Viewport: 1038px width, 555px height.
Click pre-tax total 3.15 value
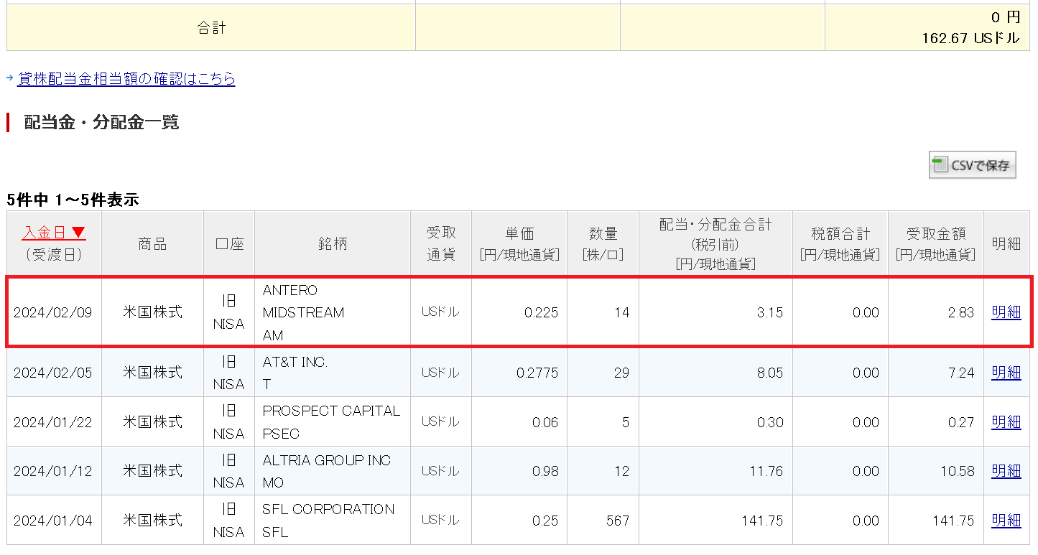click(x=770, y=312)
